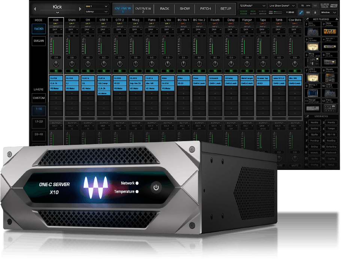The image size is (341, 259).
Task: Toggle the lock icon in top bar
Action: click(x=315, y=12)
